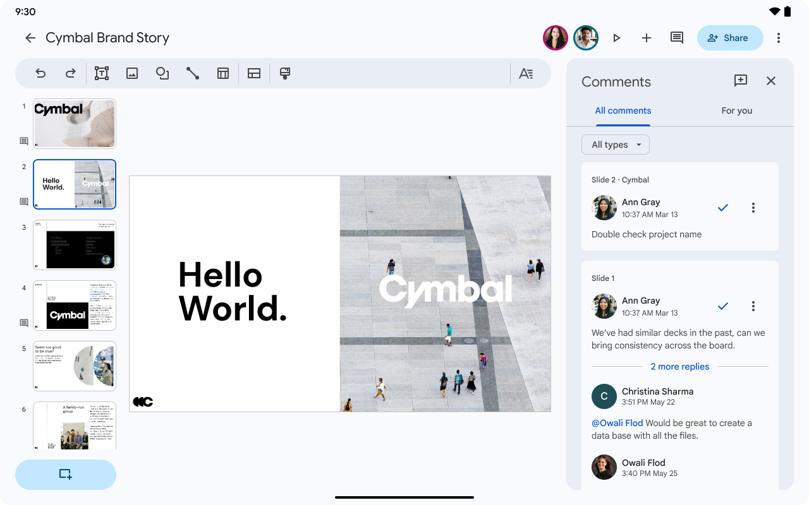Expand the 2 more replies link

click(680, 367)
